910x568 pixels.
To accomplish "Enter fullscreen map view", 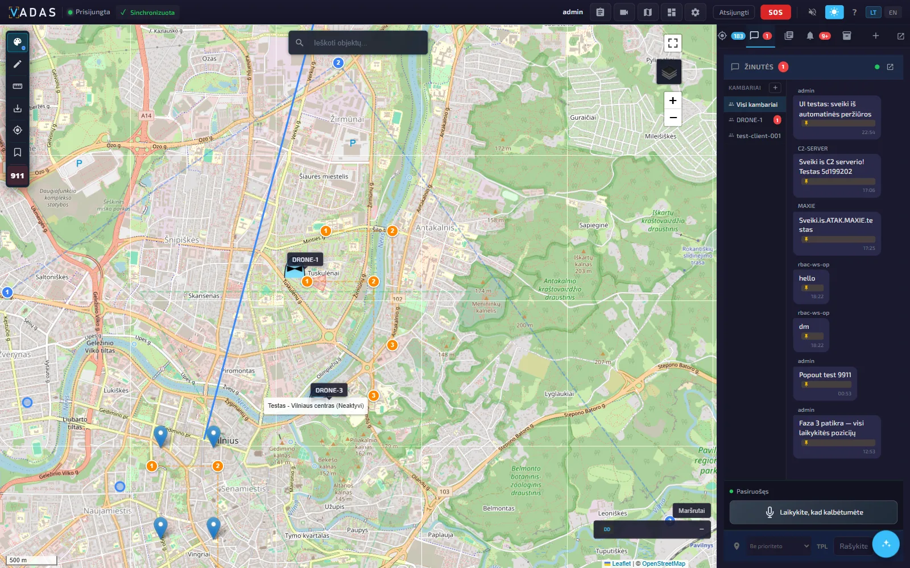I will coord(673,43).
